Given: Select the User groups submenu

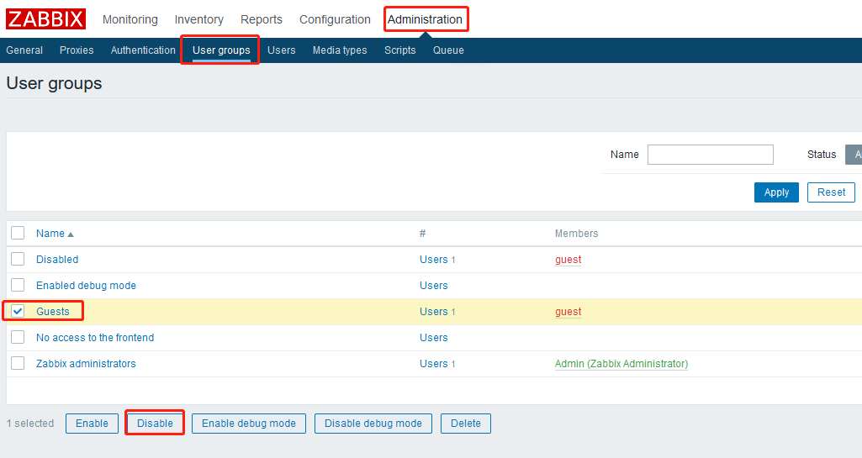Looking at the screenshot, I should tap(221, 50).
